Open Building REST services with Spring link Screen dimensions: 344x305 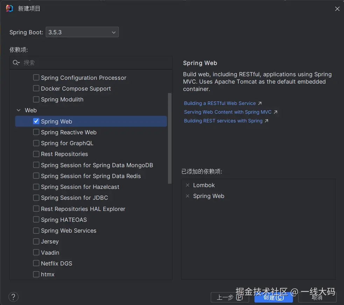click(223, 121)
